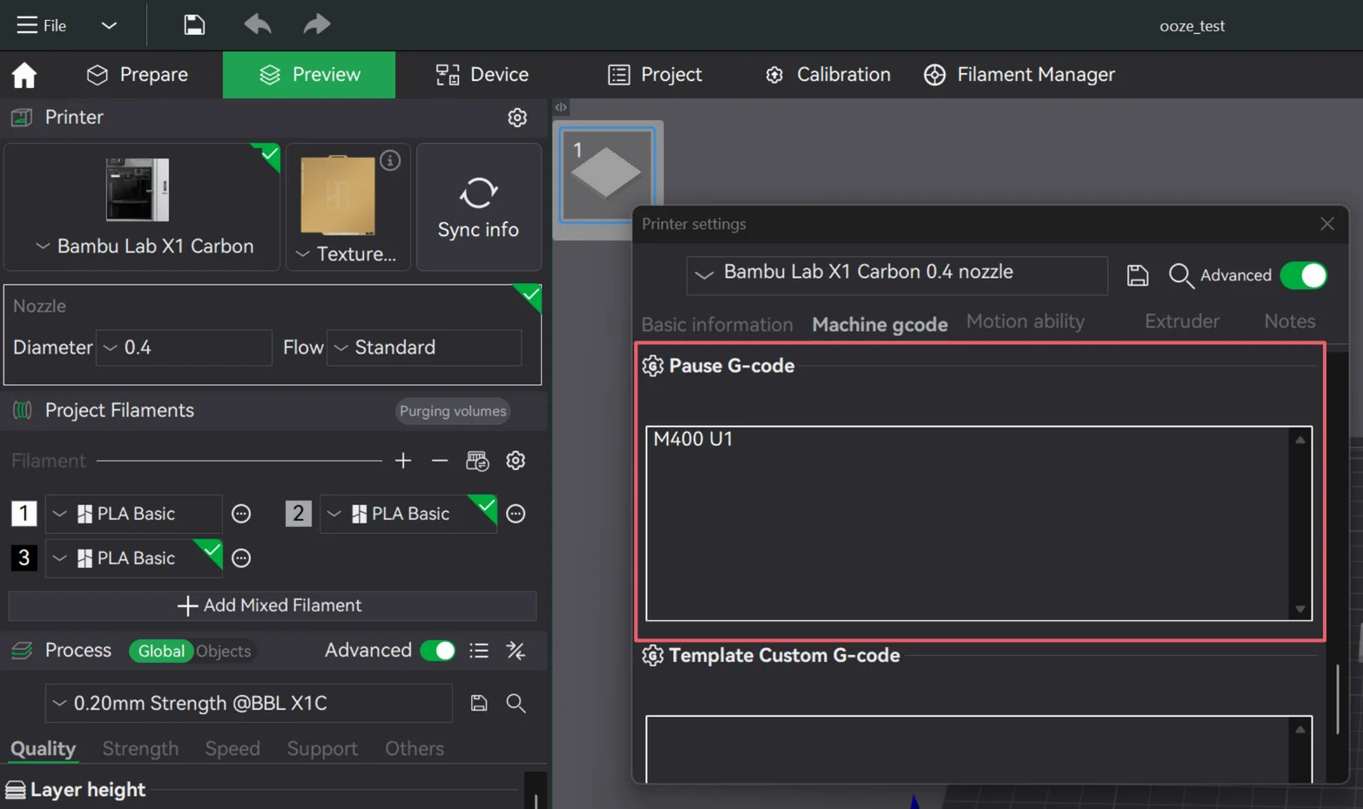
Task: Click the Sync info button
Action: click(x=478, y=207)
